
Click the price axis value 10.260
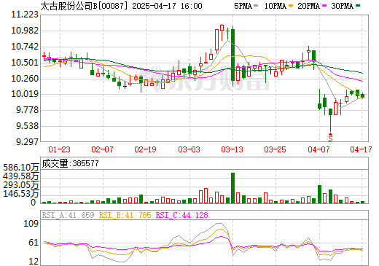click(x=25, y=79)
